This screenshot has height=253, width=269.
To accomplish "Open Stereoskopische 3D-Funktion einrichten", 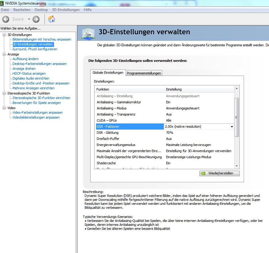I will [x=41, y=98].
